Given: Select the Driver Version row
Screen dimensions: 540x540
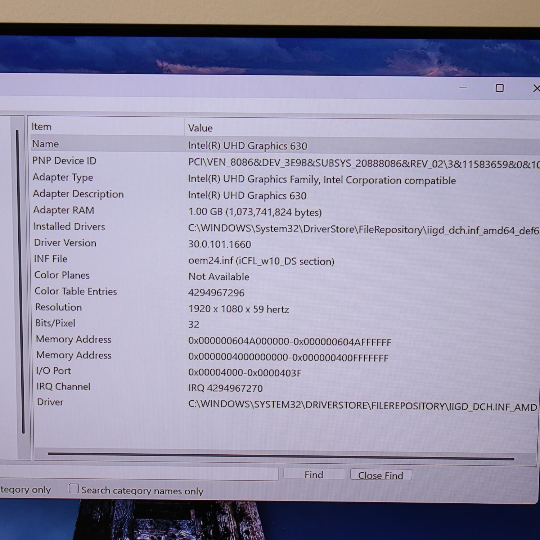Looking at the screenshot, I should (x=65, y=243).
